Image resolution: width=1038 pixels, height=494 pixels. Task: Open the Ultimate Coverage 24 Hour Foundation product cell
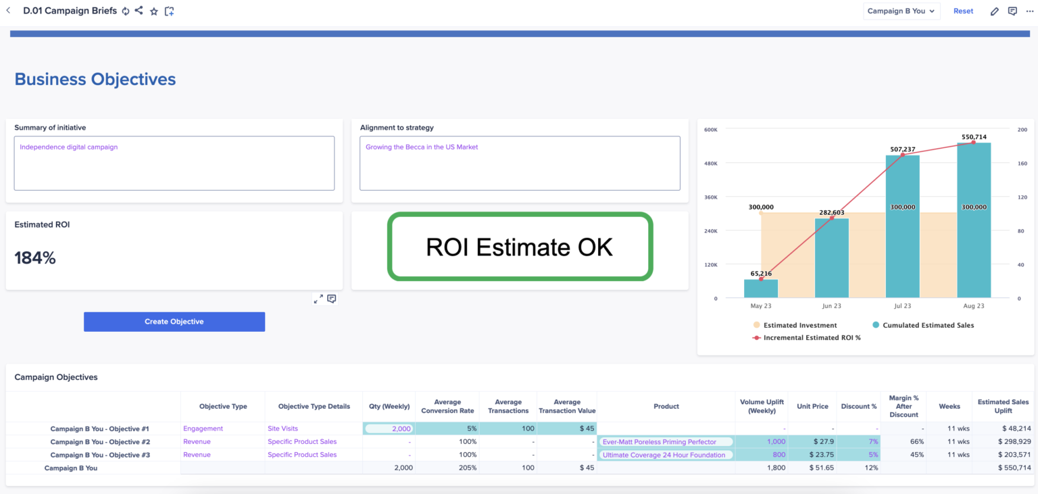(666, 455)
